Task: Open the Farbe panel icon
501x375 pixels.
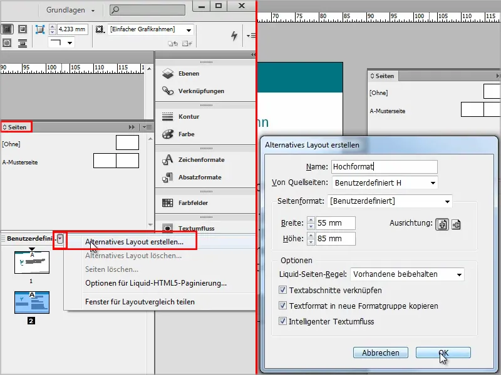Action: (x=168, y=134)
